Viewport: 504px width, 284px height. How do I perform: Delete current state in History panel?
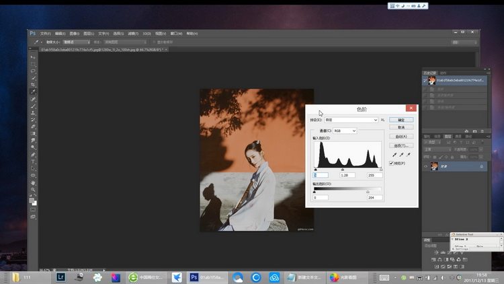click(x=482, y=131)
